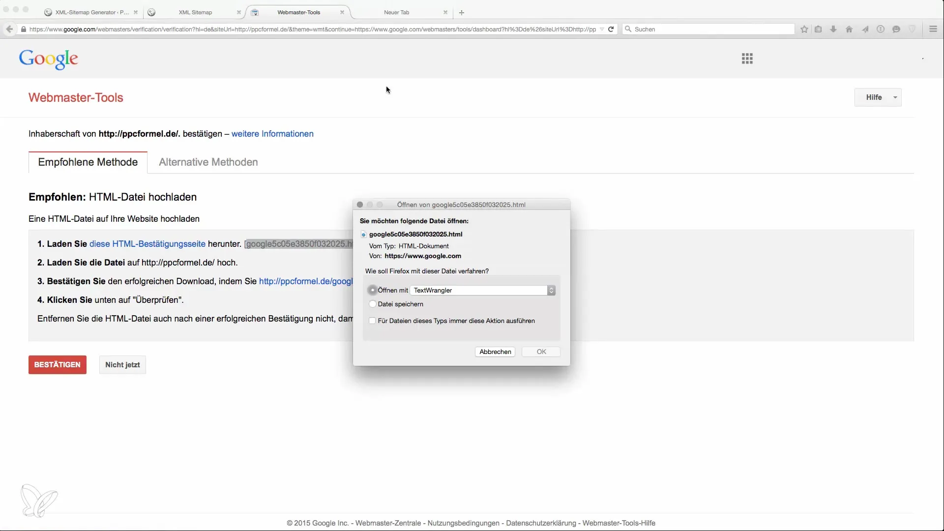
Task: Download diese HTML-Bestätigungsseite link
Action: [147, 244]
